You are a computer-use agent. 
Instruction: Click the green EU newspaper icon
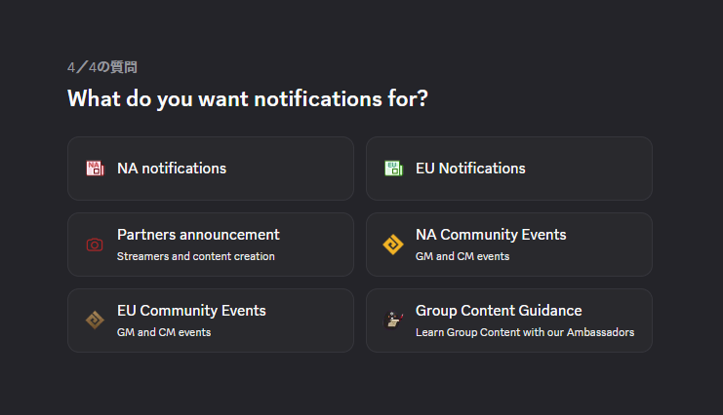coord(394,169)
